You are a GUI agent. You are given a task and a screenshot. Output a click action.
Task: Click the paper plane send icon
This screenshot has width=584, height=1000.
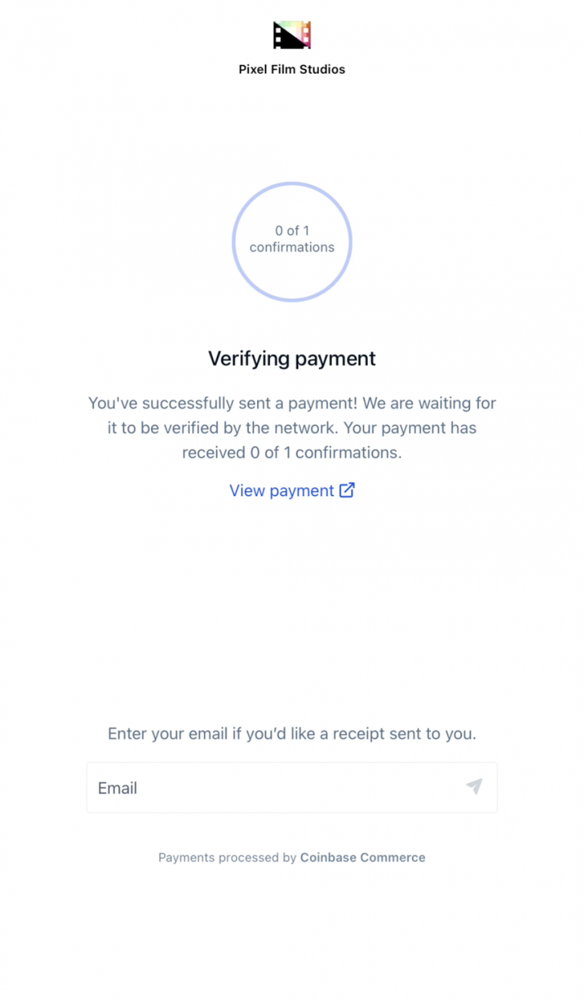pyautogui.click(x=475, y=786)
